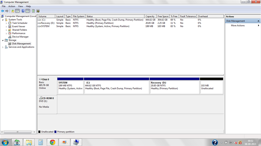Select Computer Management (Local) root node
The image size is (261, 146).
point(20,16)
